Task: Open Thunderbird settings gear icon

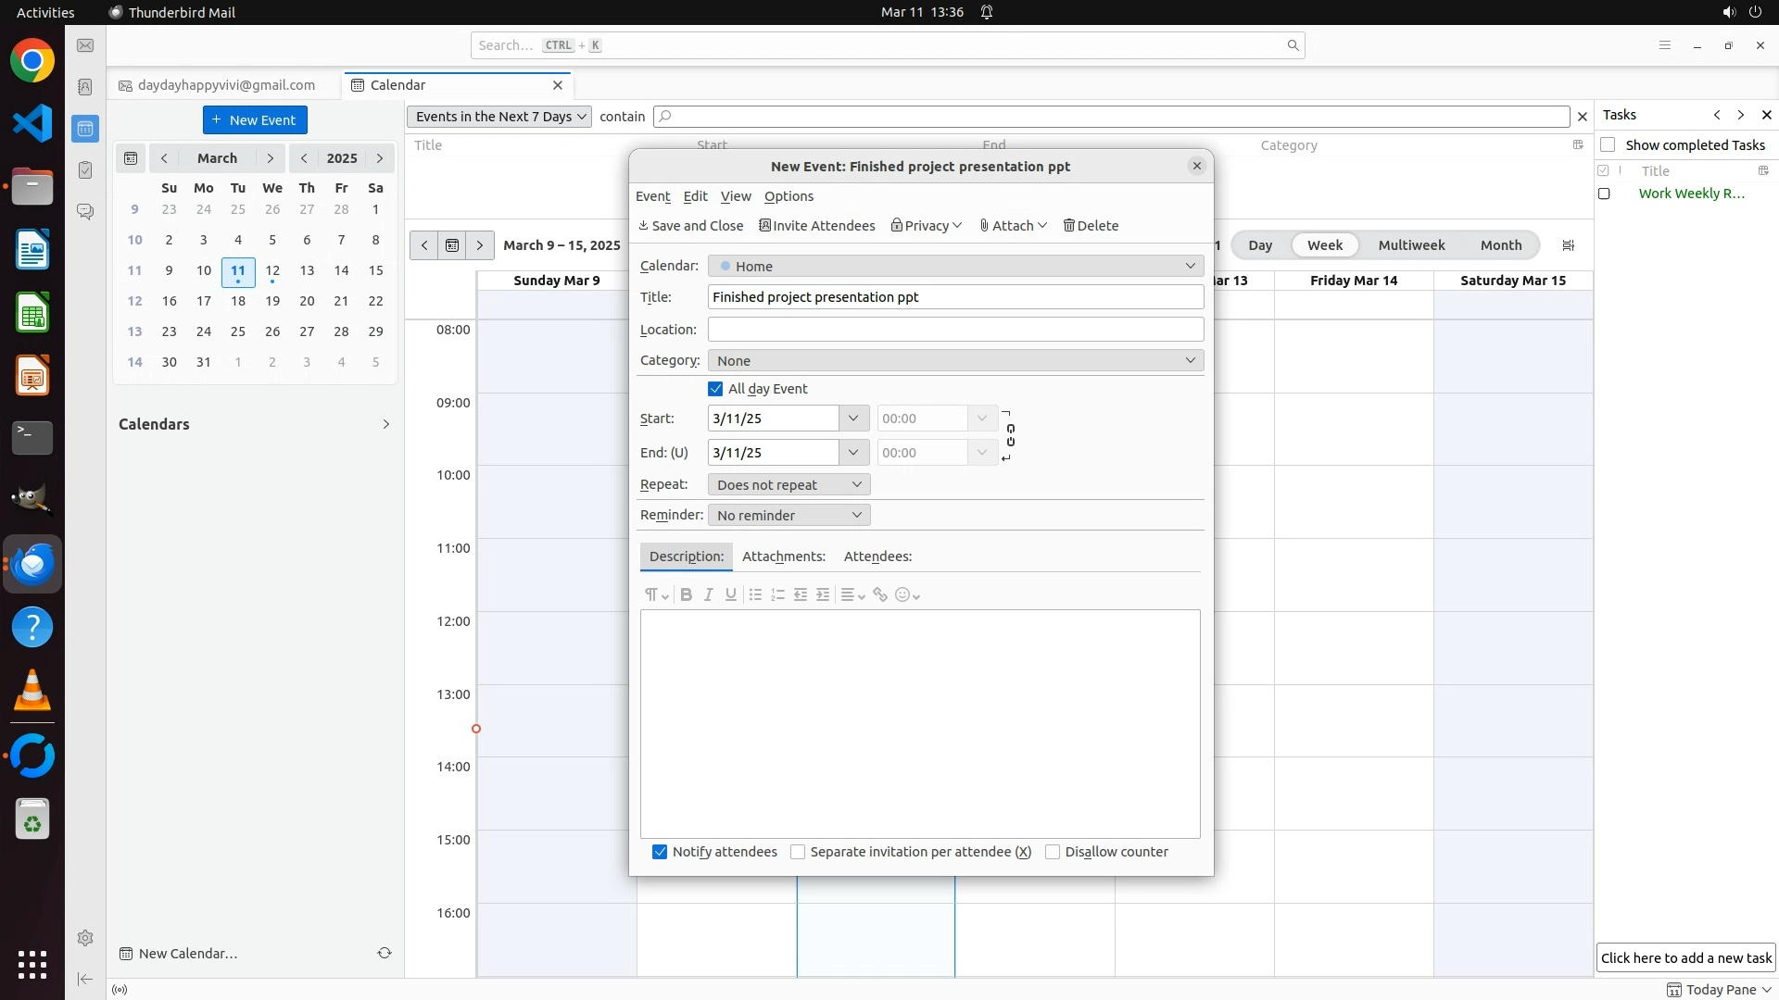Action: click(85, 938)
